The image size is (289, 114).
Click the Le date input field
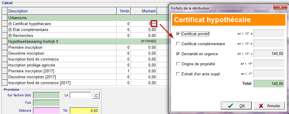coord(80,95)
